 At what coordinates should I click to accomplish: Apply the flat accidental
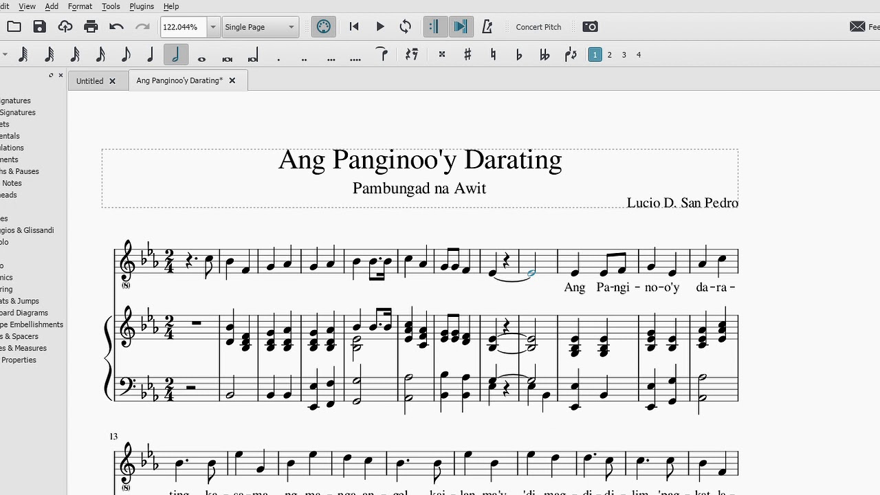(519, 55)
